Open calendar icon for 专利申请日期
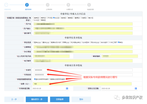The height and width of the screenshot is (104, 147). click(x=67, y=88)
